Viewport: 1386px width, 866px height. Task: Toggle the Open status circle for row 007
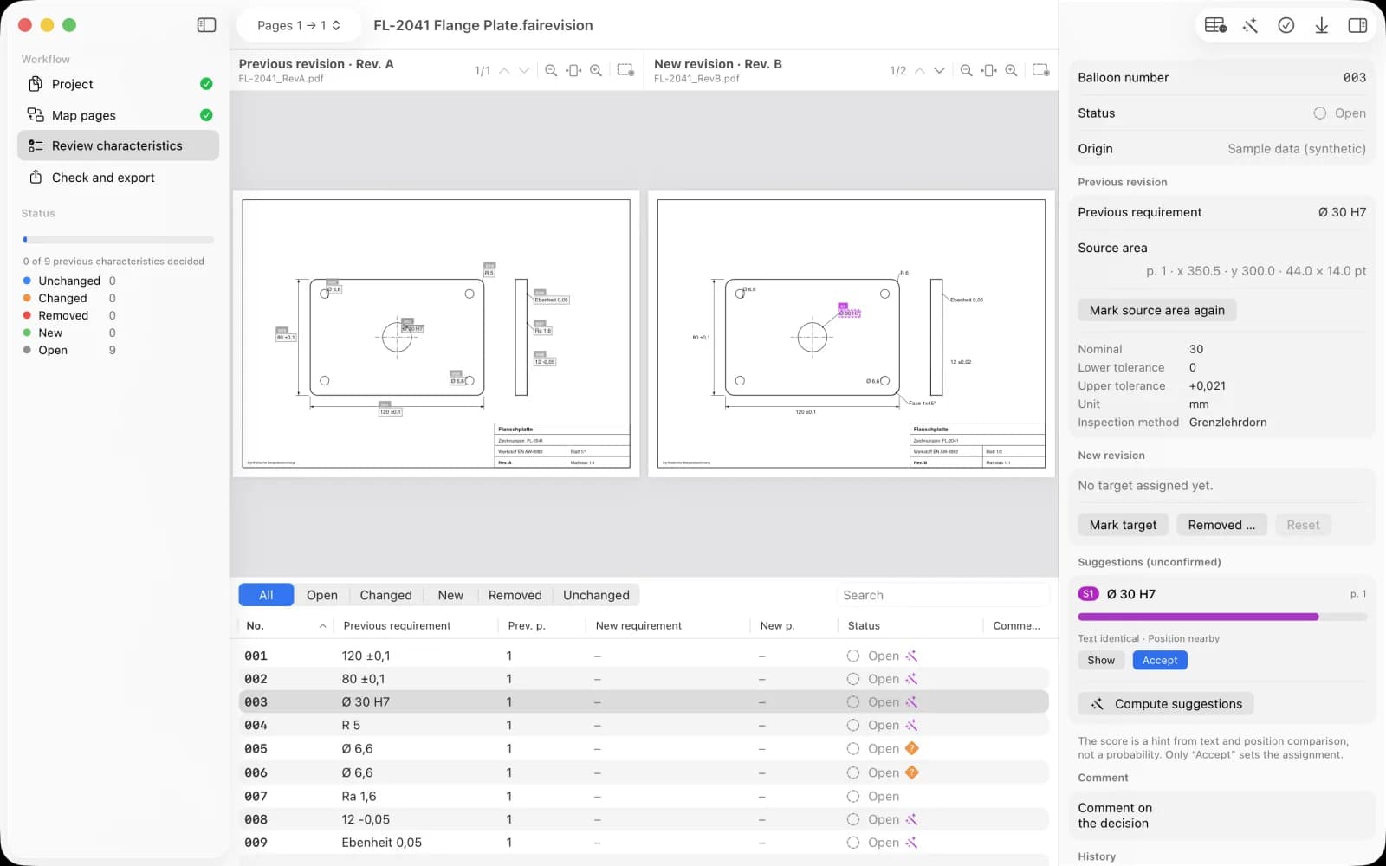point(853,796)
